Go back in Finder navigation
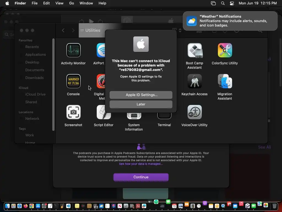282x212 pixels. pos(63,30)
